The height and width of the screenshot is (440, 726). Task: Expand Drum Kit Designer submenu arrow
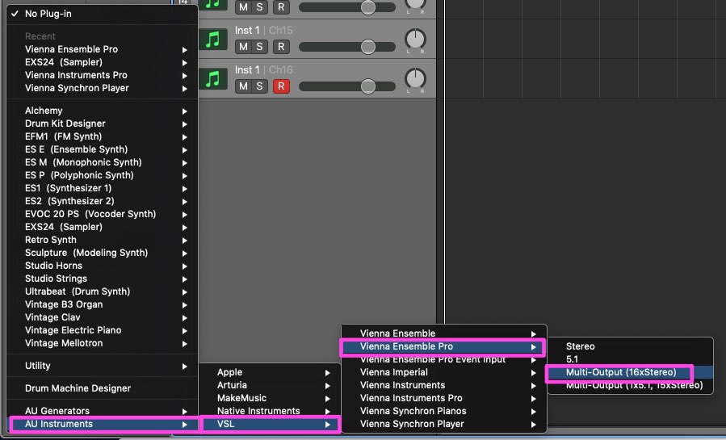[x=185, y=124]
